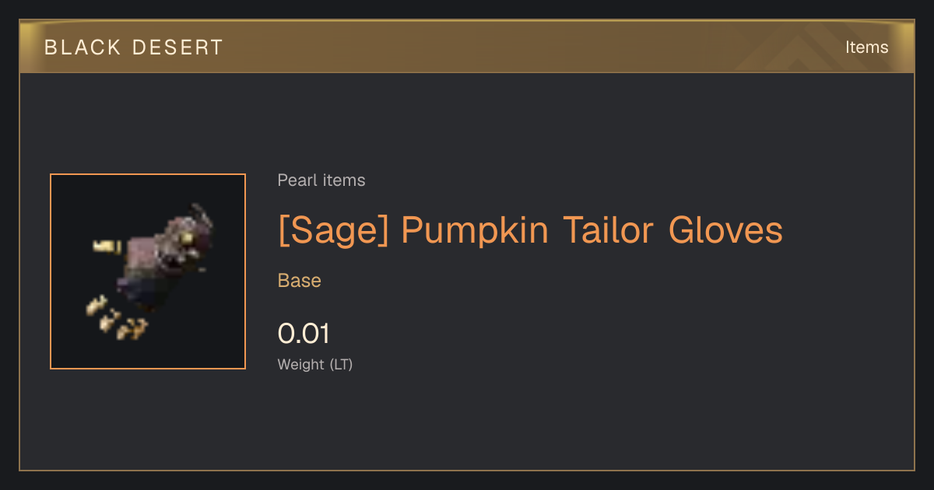Click the gold claw fingertips on the glove icon
This screenshot has width=934, height=490.
pyautogui.click(x=117, y=318)
